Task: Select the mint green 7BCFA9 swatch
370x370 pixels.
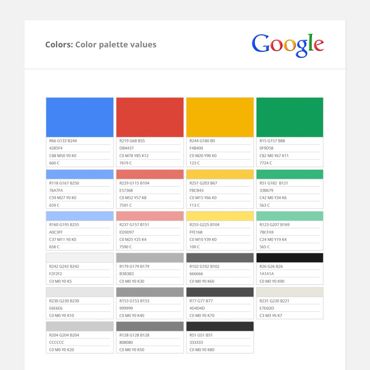Action: (x=289, y=216)
